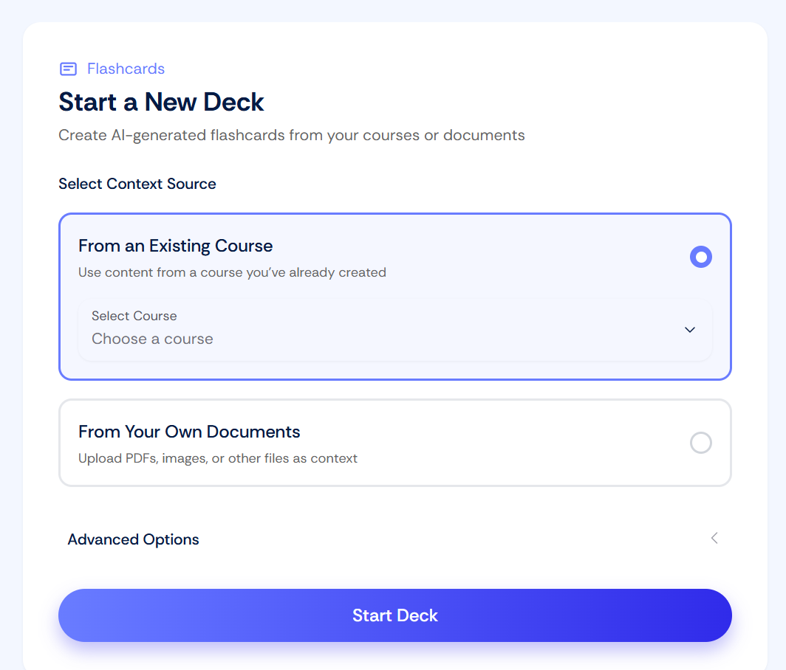The image size is (786, 670).
Task: Click the 'Upload PDFs, images' description text
Action: tap(218, 458)
